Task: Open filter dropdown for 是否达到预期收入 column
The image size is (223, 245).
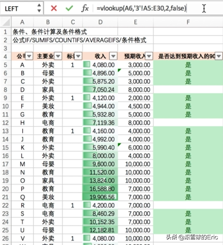Action: point(219,56)
